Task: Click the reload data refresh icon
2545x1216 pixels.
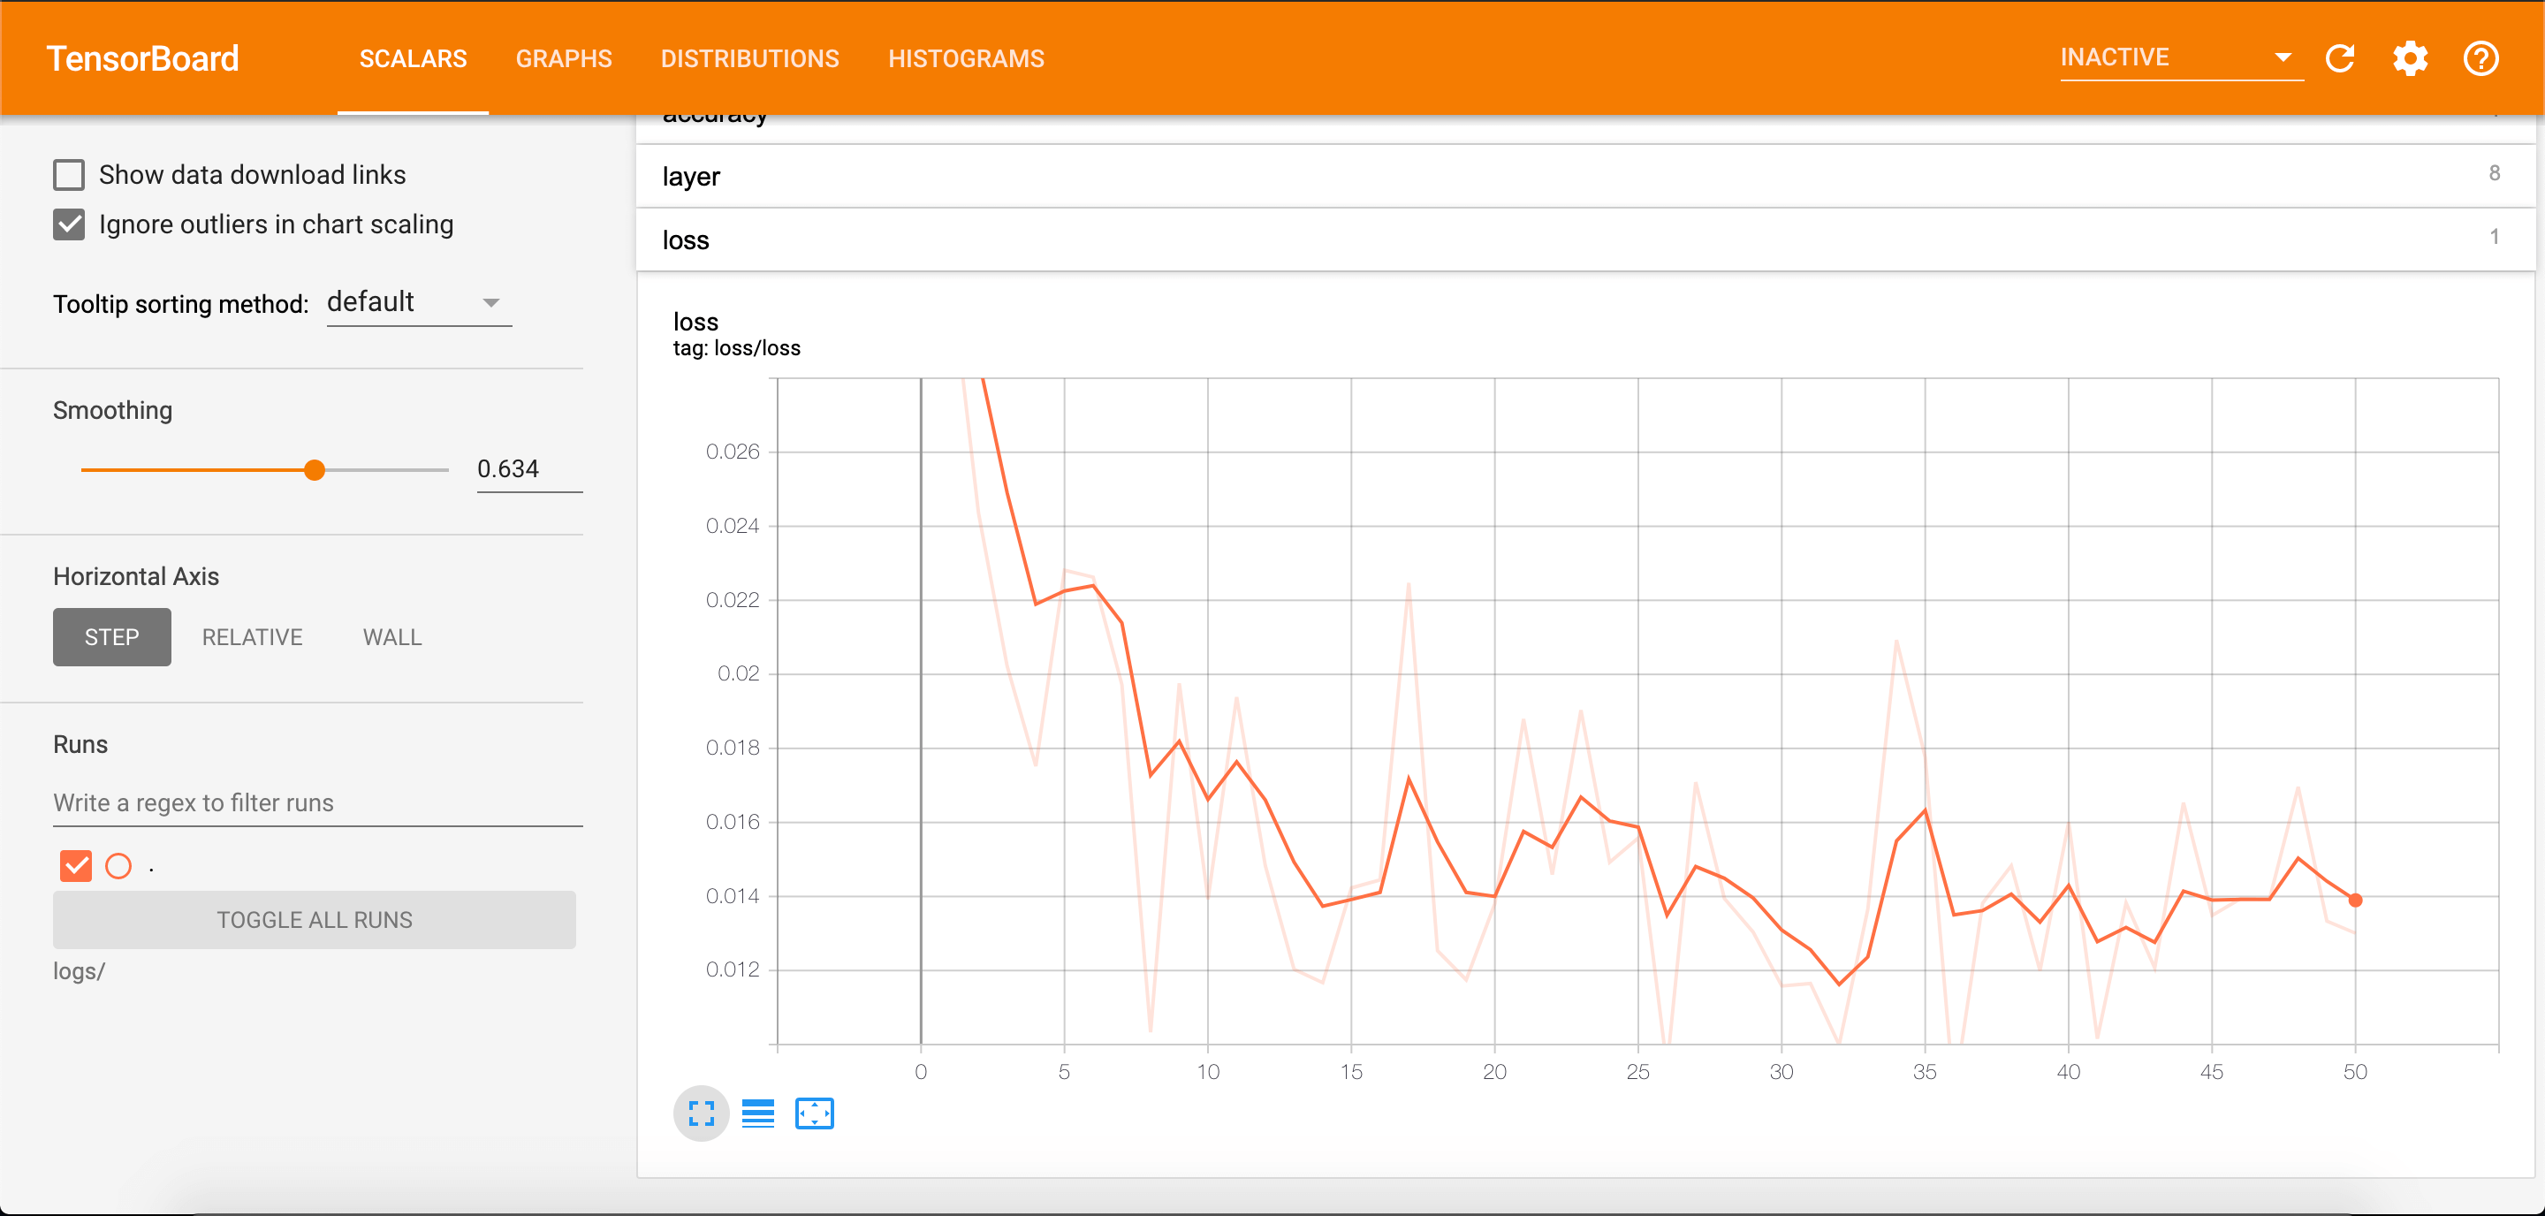Action: click(2339, 58)
